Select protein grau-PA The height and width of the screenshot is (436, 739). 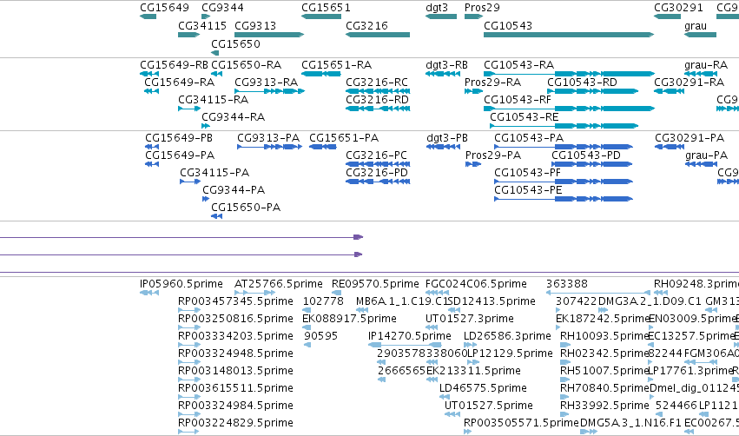point(702,164)
